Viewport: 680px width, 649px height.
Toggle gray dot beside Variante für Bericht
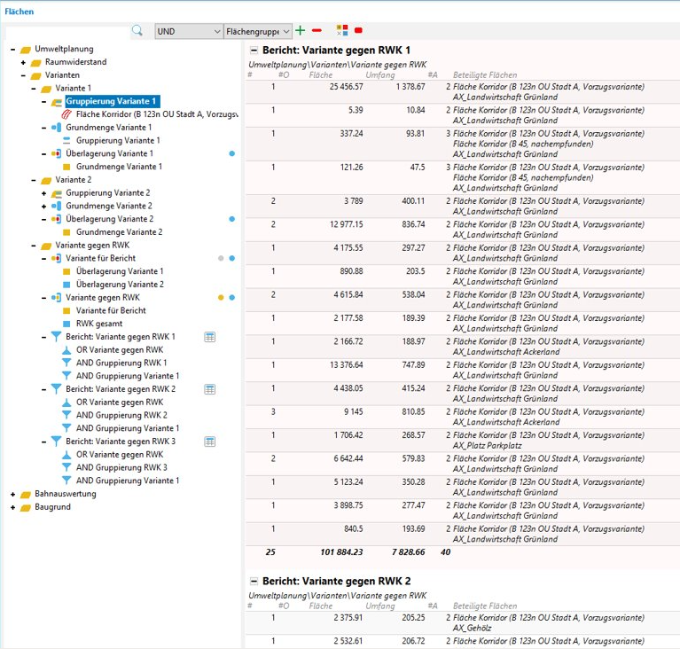[221, 258]
